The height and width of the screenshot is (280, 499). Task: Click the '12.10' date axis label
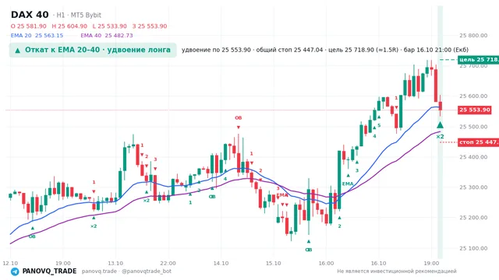click(10, 263)
